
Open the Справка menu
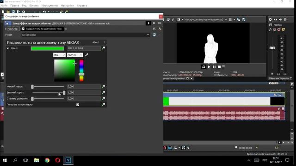82,6
